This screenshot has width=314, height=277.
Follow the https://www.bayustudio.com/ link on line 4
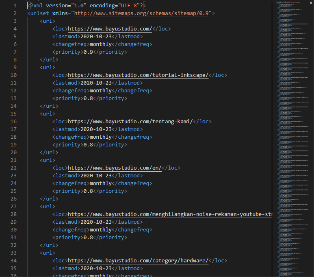(x=110, y=29)
